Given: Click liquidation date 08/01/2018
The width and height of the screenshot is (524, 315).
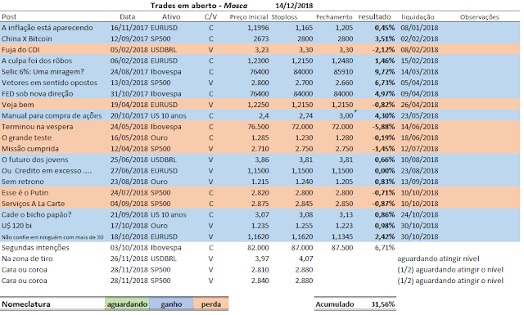Looking at the screenshot, I should click(x=419, y=28).
